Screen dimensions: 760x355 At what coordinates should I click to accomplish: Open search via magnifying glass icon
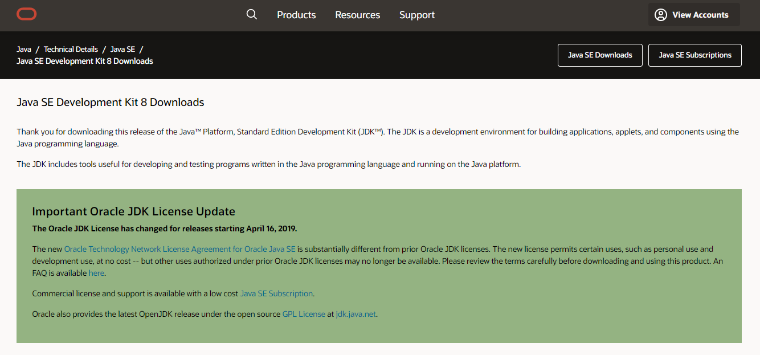click(252, 14)
